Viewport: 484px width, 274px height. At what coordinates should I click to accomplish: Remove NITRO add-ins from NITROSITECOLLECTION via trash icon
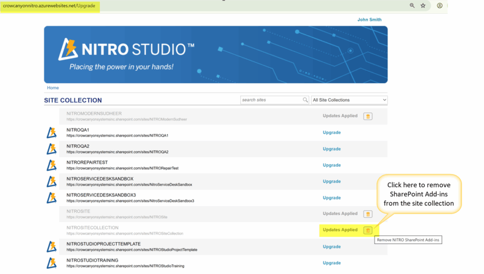point(368,231)
